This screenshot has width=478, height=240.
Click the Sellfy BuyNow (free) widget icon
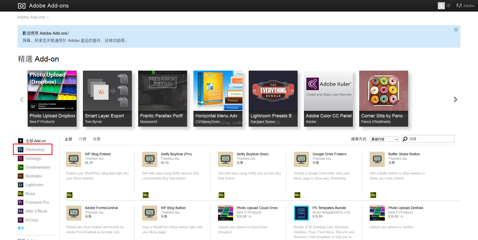coord(226,159)
